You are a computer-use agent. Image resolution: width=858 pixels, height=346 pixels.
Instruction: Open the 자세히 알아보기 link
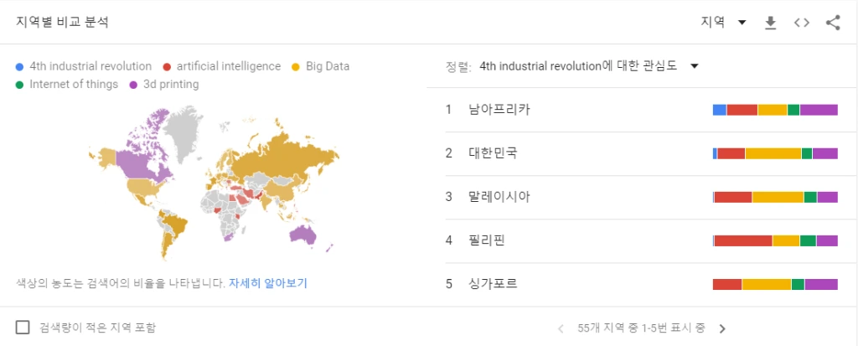(x=268, y=283)
